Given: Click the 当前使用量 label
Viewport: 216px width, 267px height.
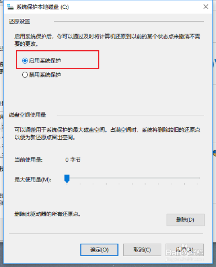Looking at the screenshot, I should [x=28, y=160].
